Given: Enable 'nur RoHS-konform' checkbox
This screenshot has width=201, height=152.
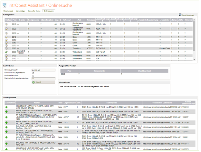Looking at the screenshot, I should tap(33, 76).
